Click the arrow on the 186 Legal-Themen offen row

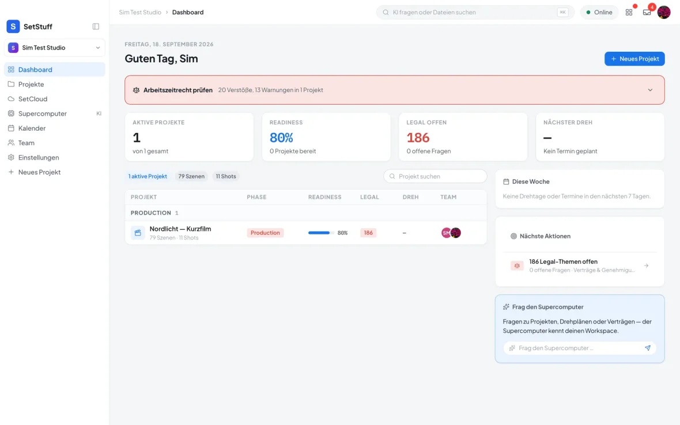pos(646,265)
